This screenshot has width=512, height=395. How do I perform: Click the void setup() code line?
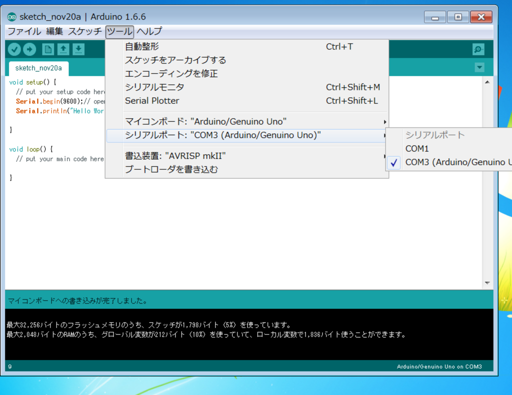tap(32, 82)
